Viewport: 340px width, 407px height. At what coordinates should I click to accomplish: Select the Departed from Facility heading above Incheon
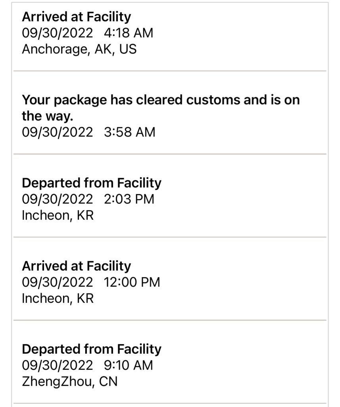(92, 183)
